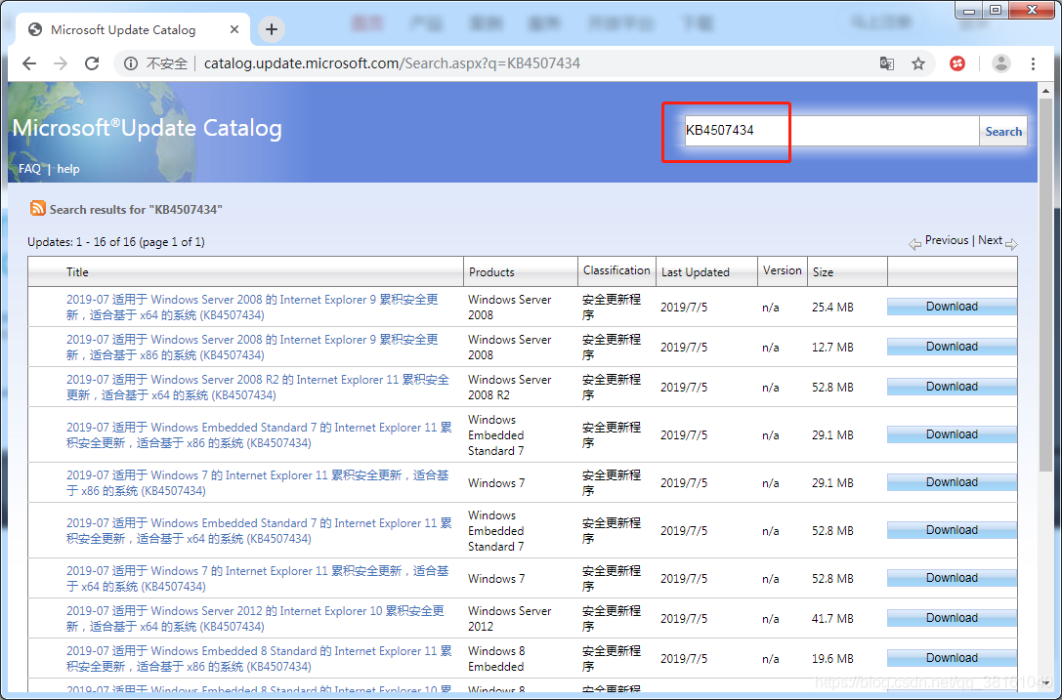
Task: Open Embedded Standard 7 x86 update link
Action: (259, 435)
